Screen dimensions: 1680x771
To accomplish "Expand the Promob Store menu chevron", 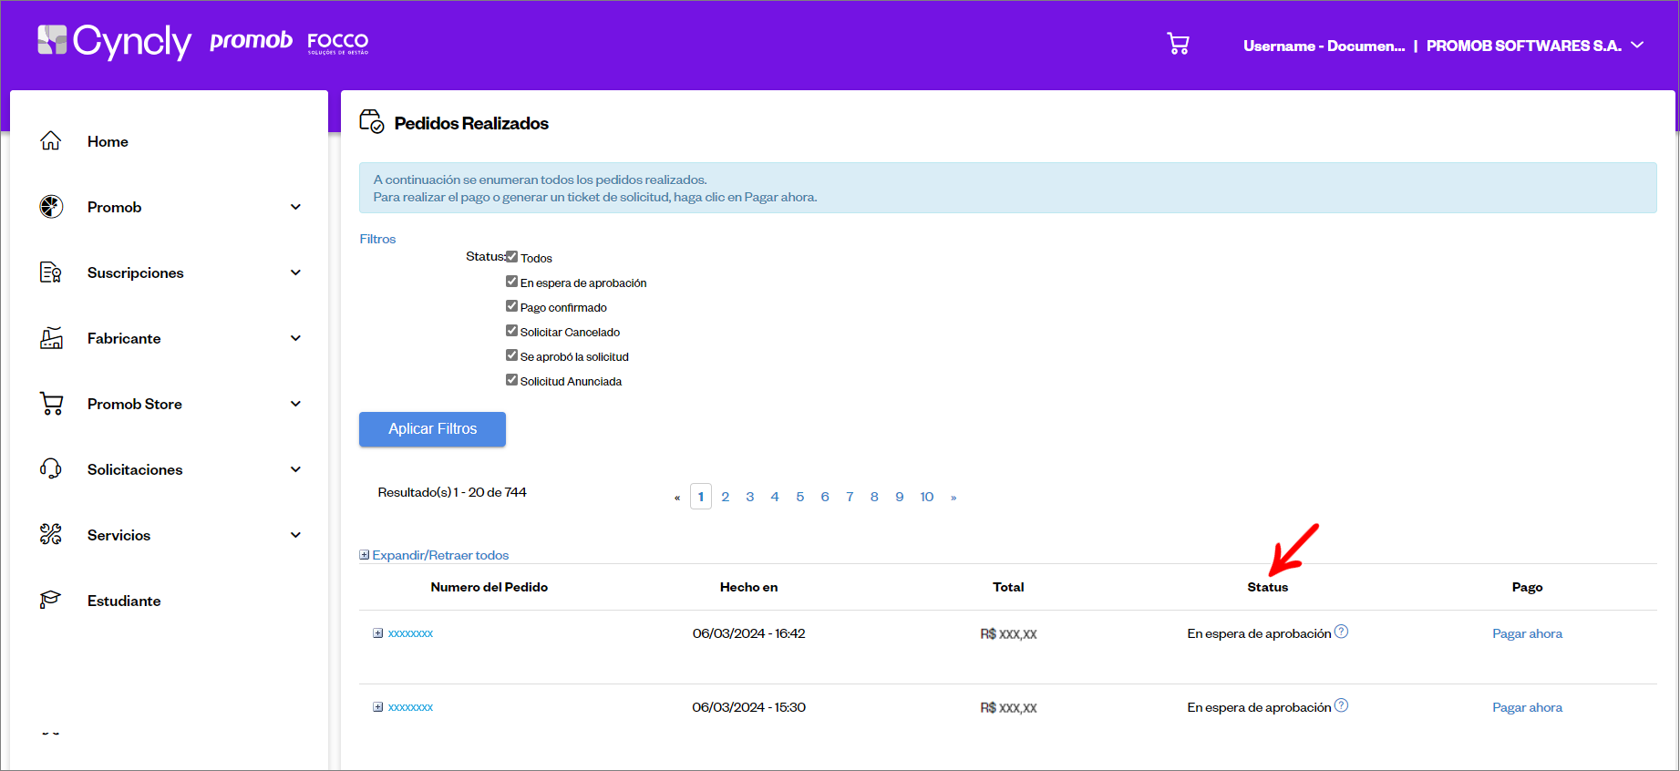I will pos(295,404).
